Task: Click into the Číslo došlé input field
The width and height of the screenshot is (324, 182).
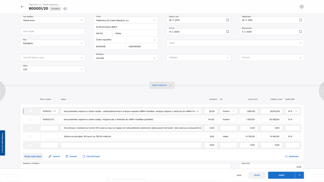Action: pos(52,32)
